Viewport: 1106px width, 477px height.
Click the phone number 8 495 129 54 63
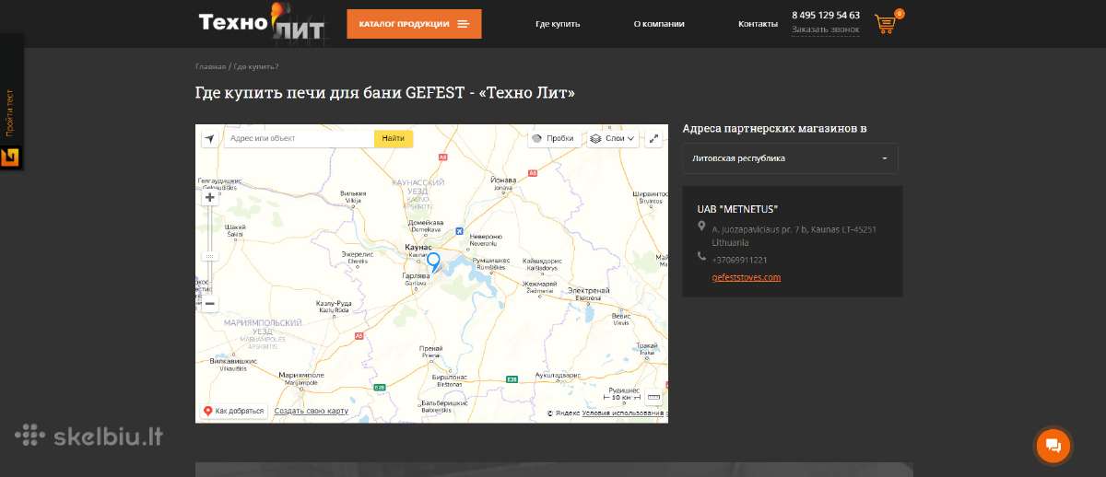(826, 15)
